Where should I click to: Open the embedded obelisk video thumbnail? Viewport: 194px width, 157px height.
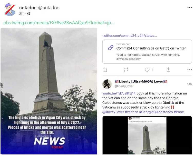147,135
